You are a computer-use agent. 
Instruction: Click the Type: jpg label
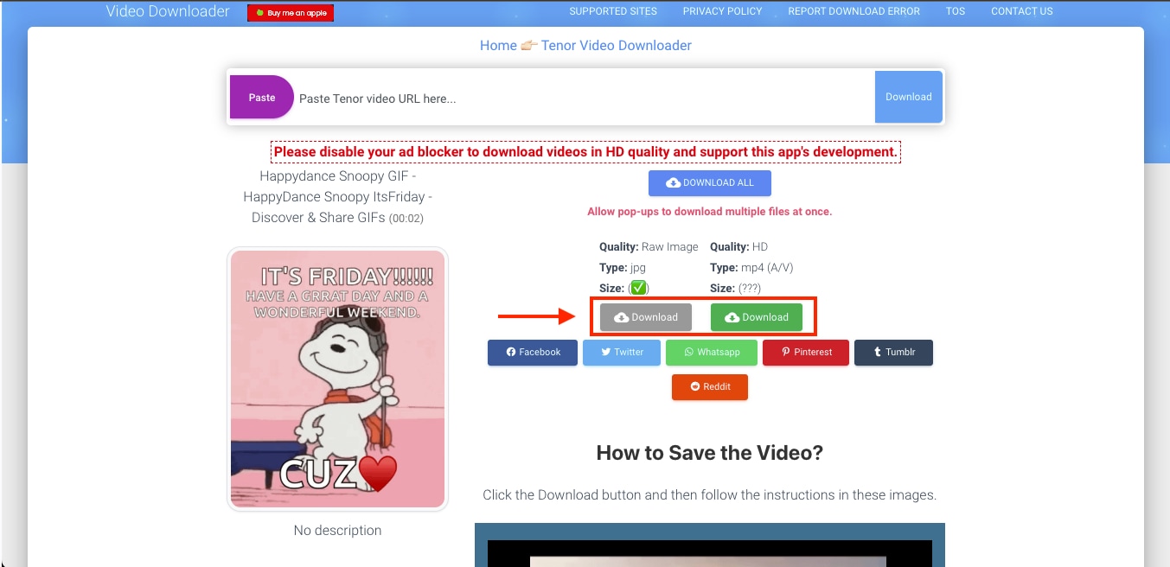click(623, 268)
